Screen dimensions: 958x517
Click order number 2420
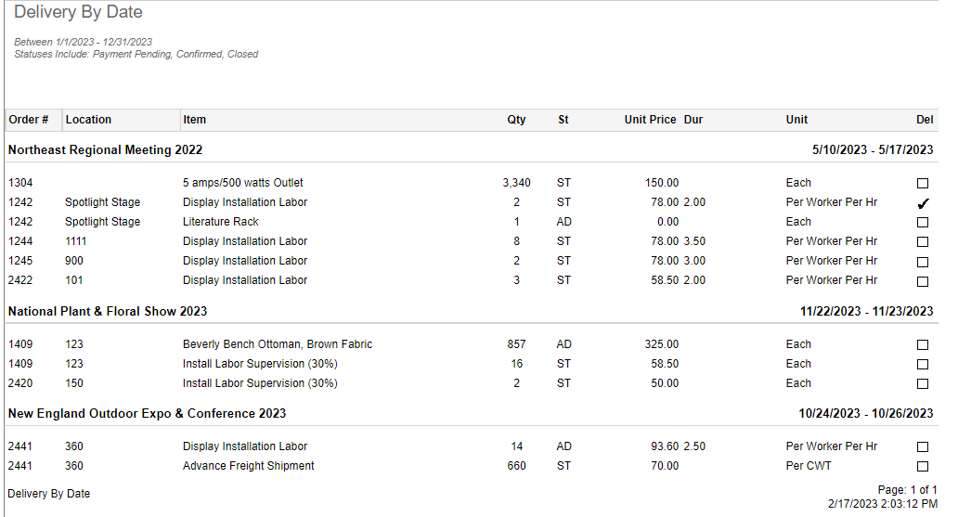(x=19, y=383)
